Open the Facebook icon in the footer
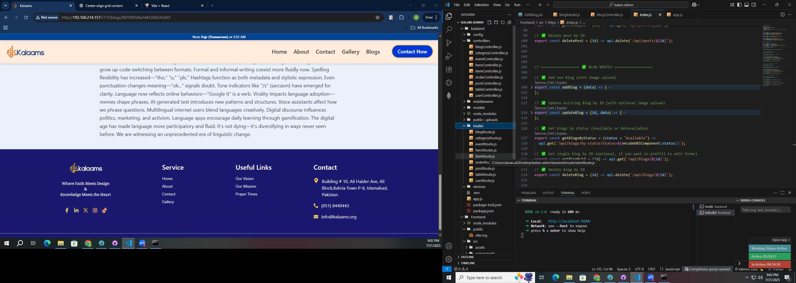 67,210
